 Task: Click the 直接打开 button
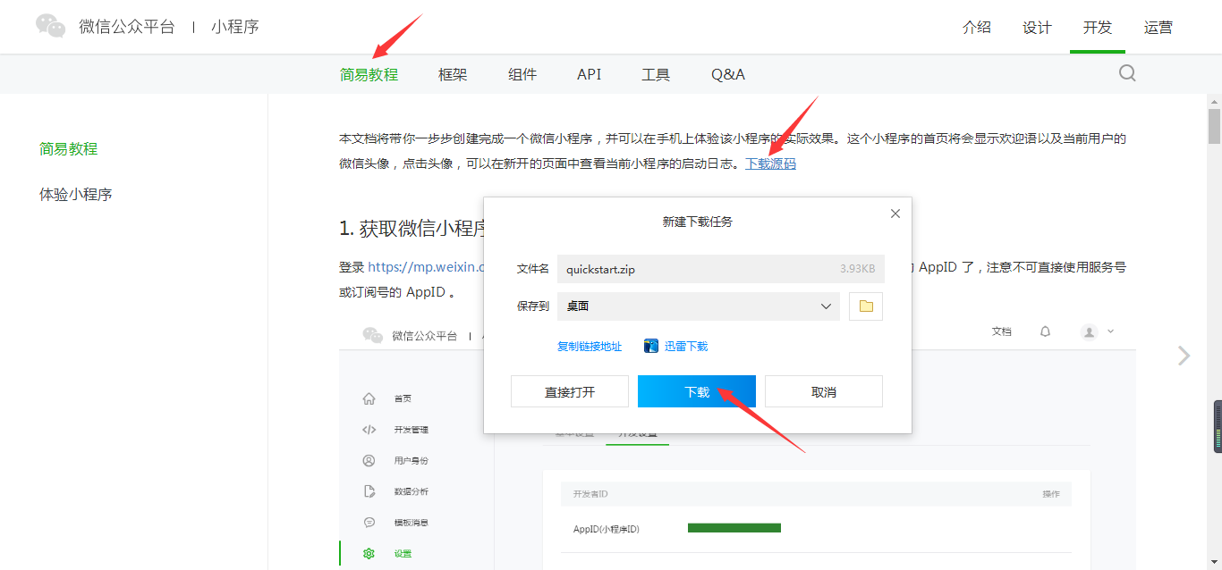click(570, 391)
